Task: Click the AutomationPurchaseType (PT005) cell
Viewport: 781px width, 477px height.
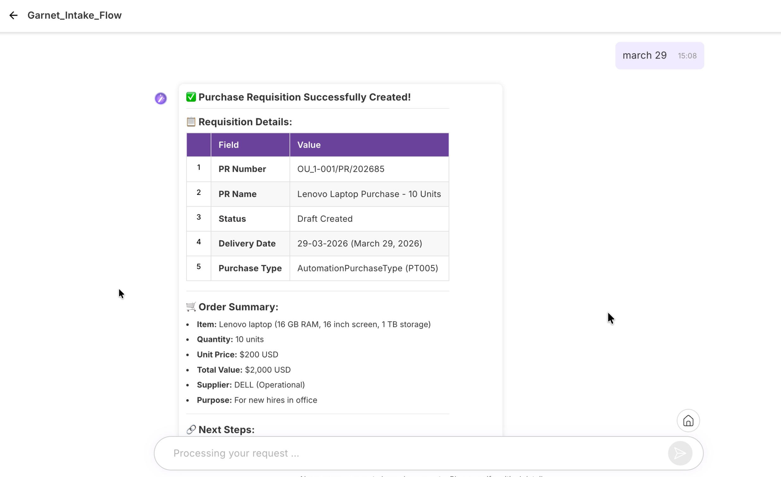Action: [367, 268]
